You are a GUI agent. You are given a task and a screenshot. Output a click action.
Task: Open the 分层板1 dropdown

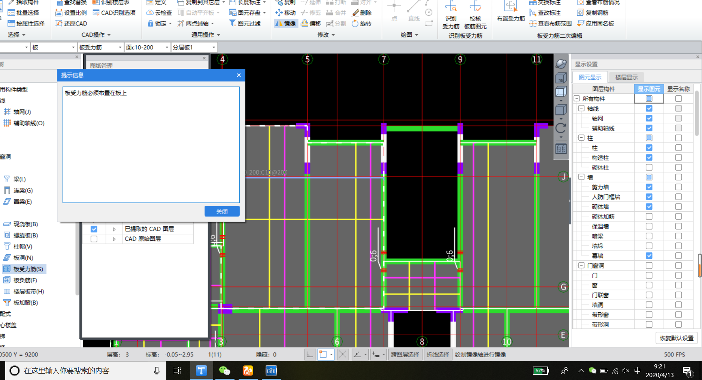(214, 47)
